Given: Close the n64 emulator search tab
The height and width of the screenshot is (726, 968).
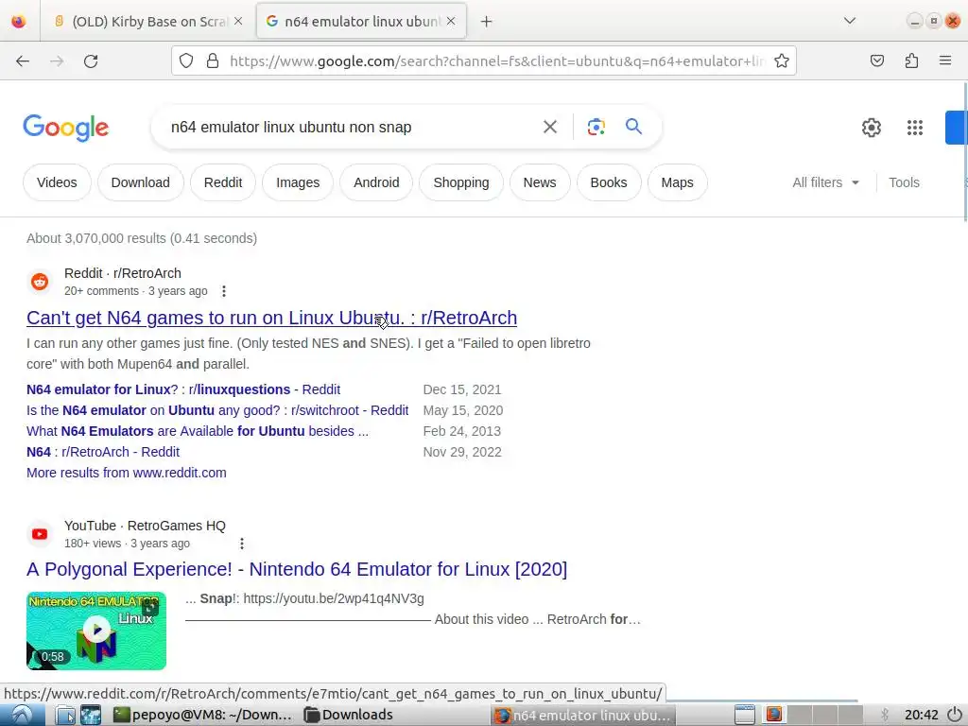Looking at the screenshot, I should click(x=451, y=21).
